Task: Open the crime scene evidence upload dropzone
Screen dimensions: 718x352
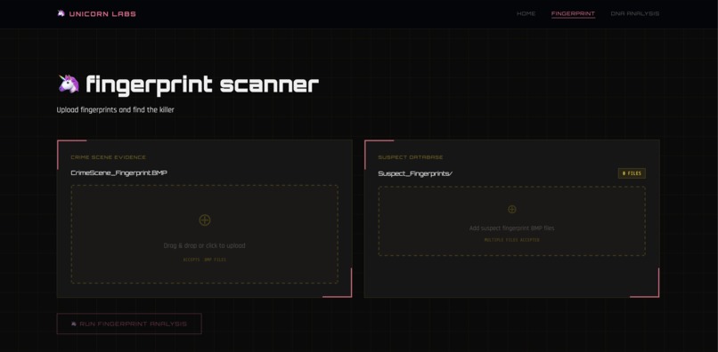Action: [205, 234]
